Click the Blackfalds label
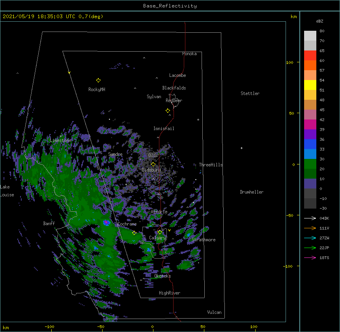 [x=174, y=88]
